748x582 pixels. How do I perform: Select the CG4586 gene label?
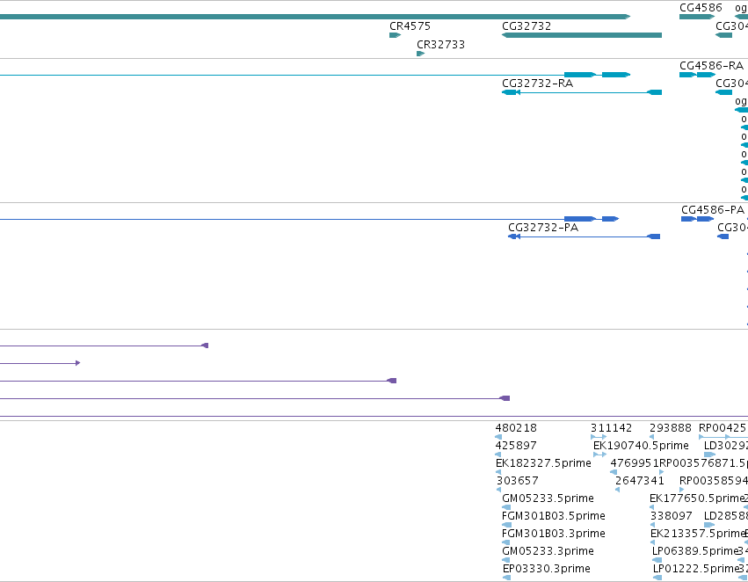click(701, 8)
